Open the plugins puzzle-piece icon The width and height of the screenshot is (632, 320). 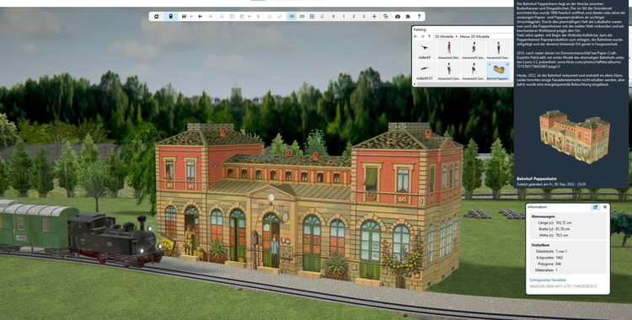pos(408,17)
